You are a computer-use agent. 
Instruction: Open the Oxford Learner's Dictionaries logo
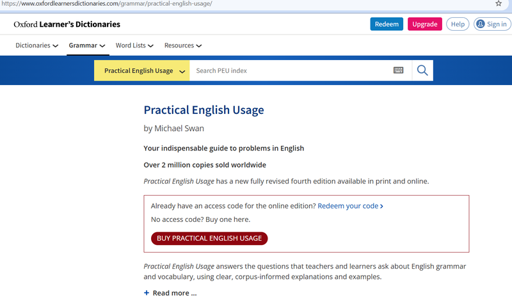point(67,24)
